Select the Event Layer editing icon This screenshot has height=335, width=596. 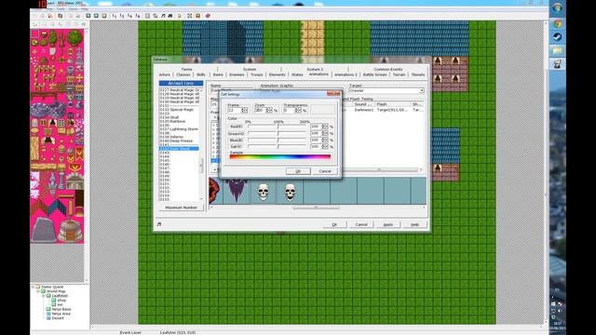(103, 16)
